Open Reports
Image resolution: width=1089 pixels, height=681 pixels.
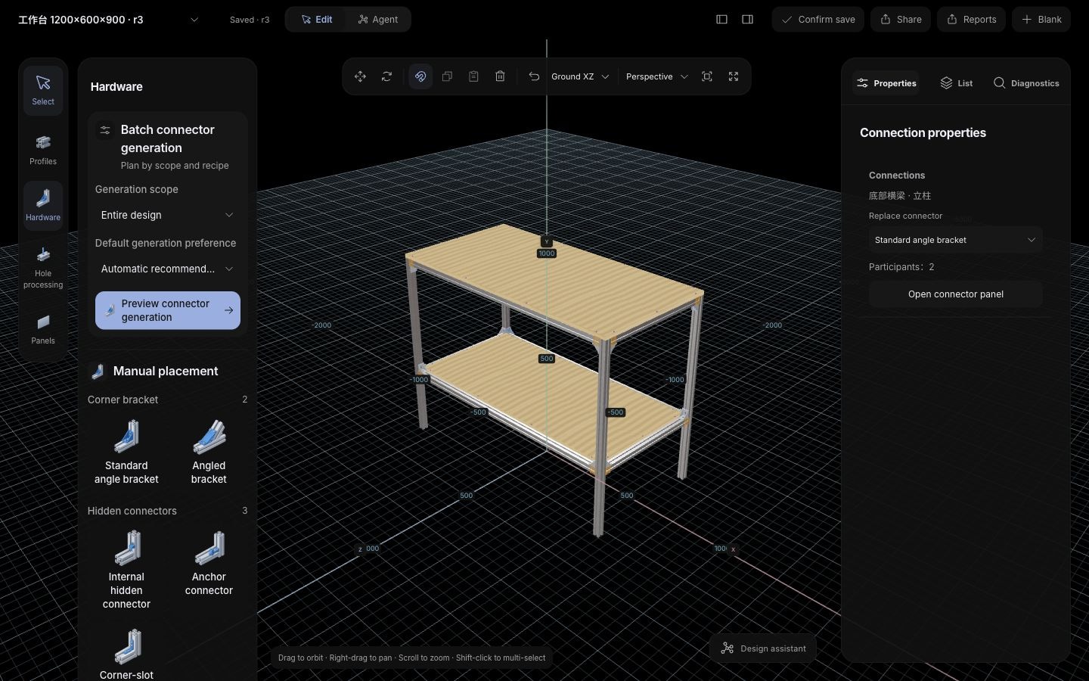point(971,20)
